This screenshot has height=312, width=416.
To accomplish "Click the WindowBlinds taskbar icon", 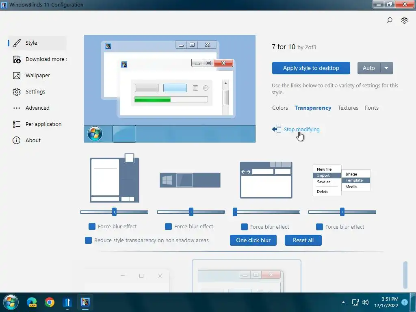I will 85,302.
